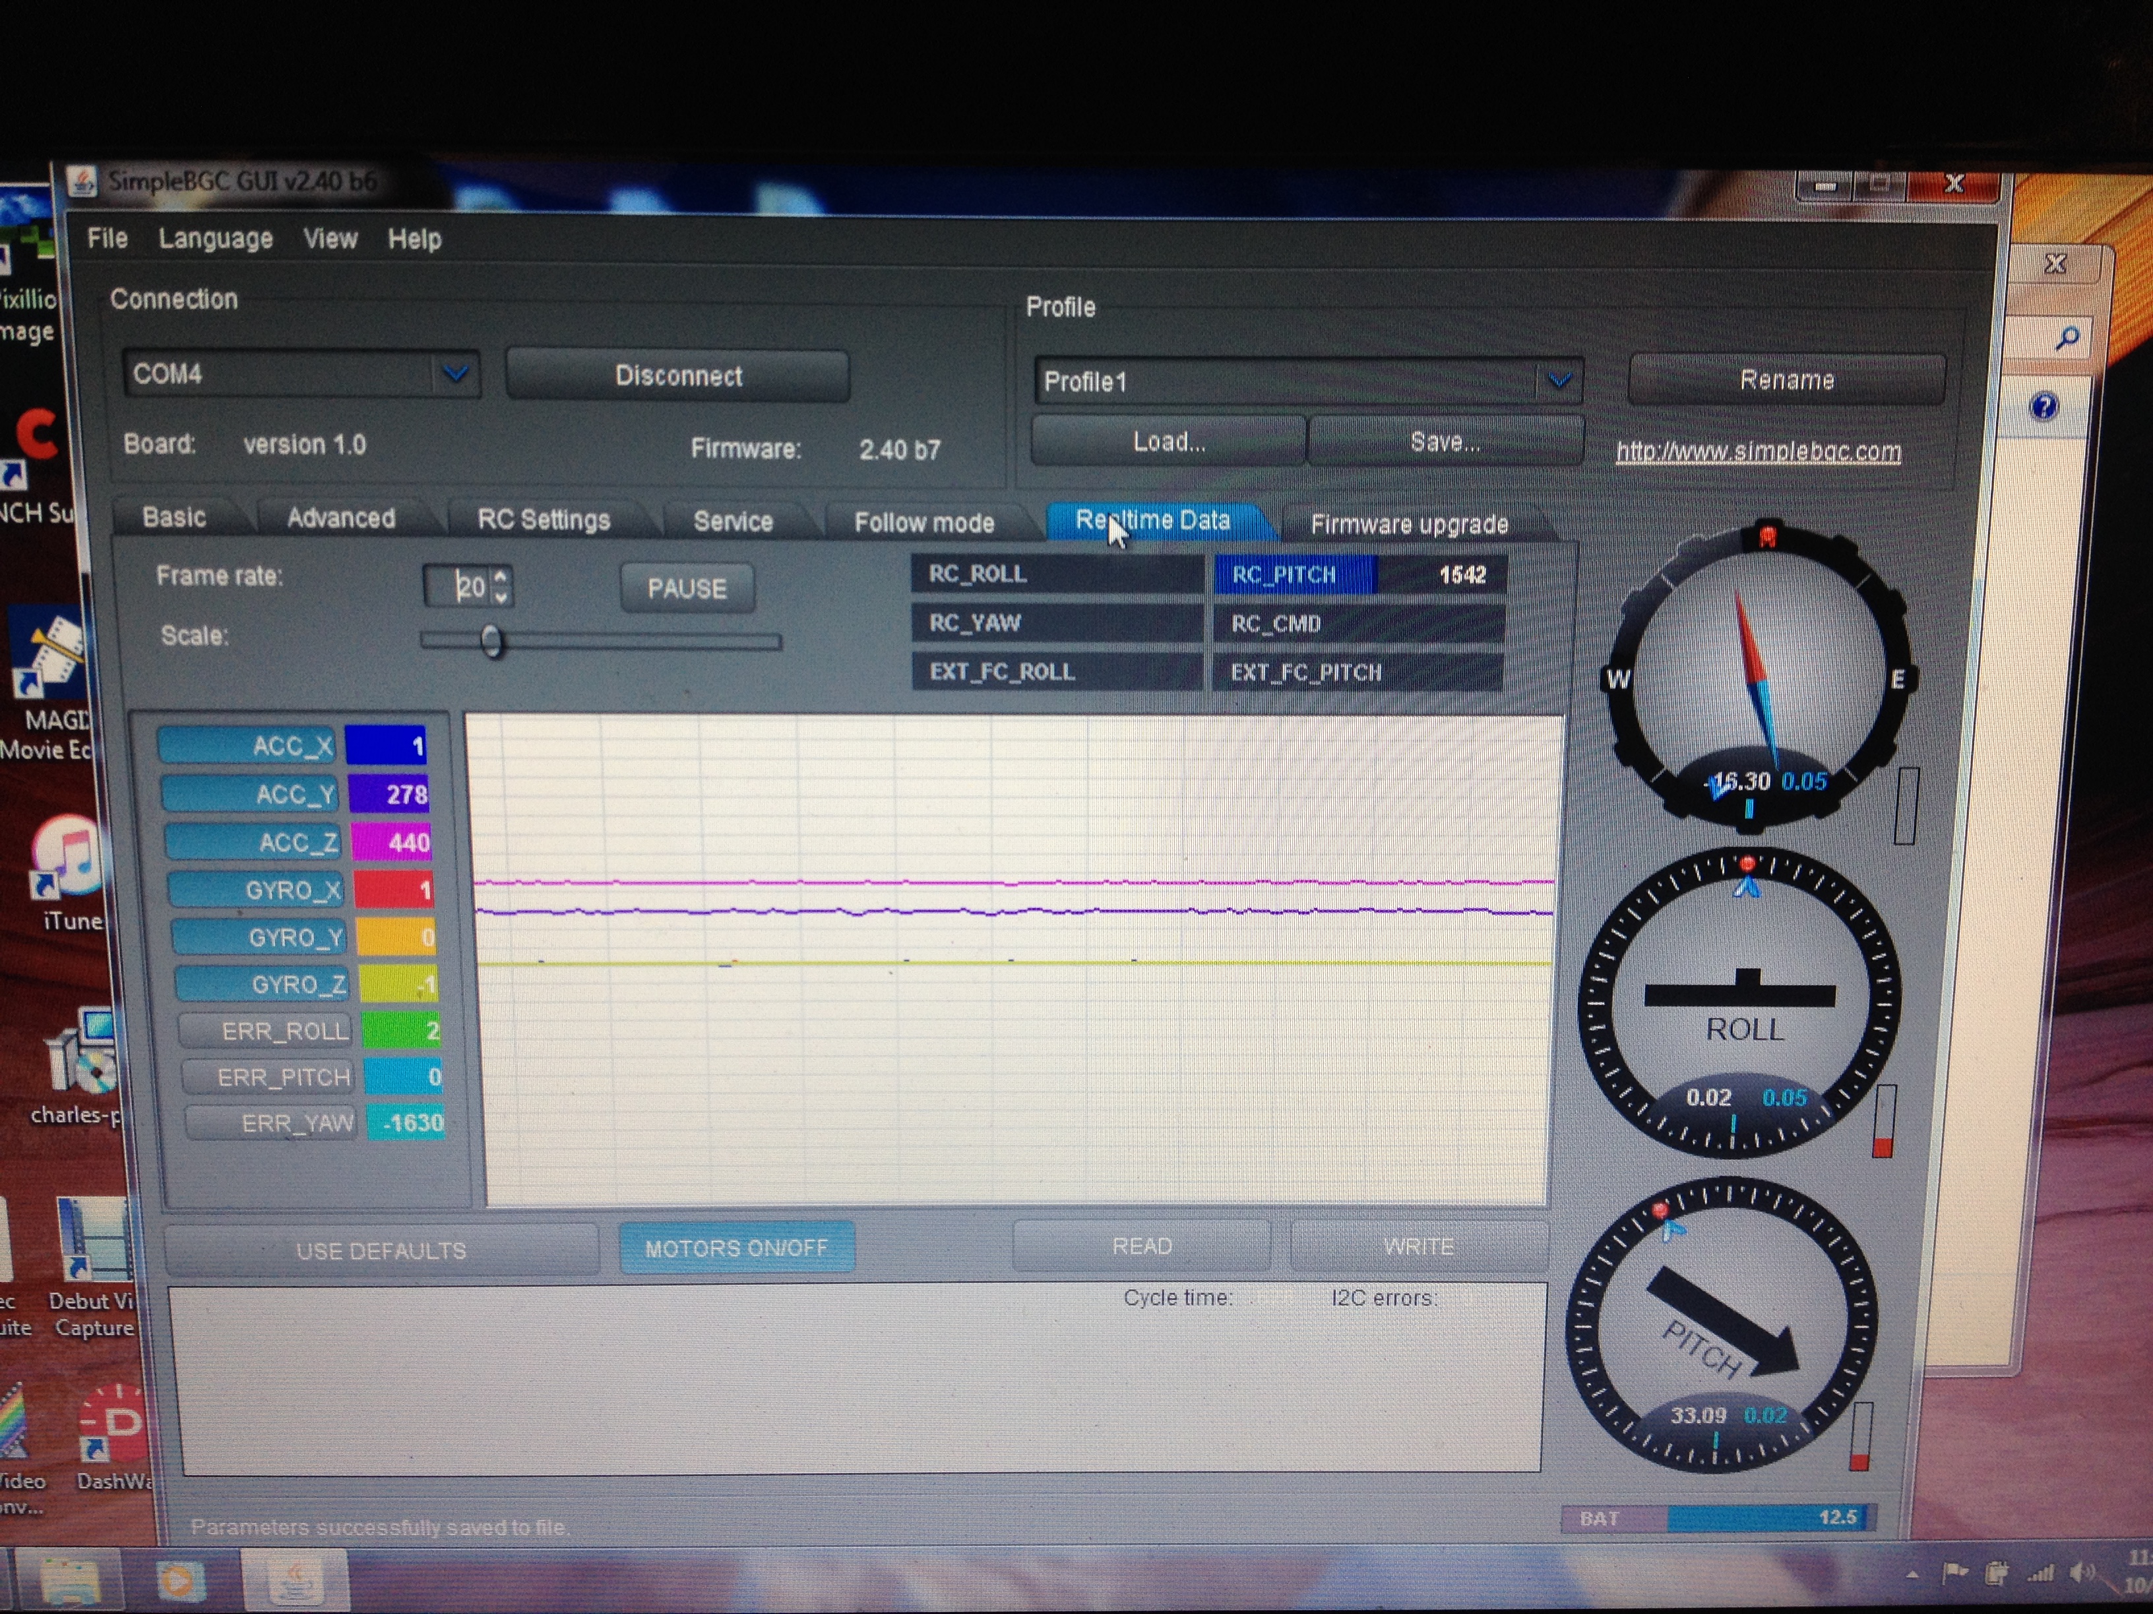Click the ROLL angle gauge
Viewport: 2153px width, 1614px height.
1739,1003
